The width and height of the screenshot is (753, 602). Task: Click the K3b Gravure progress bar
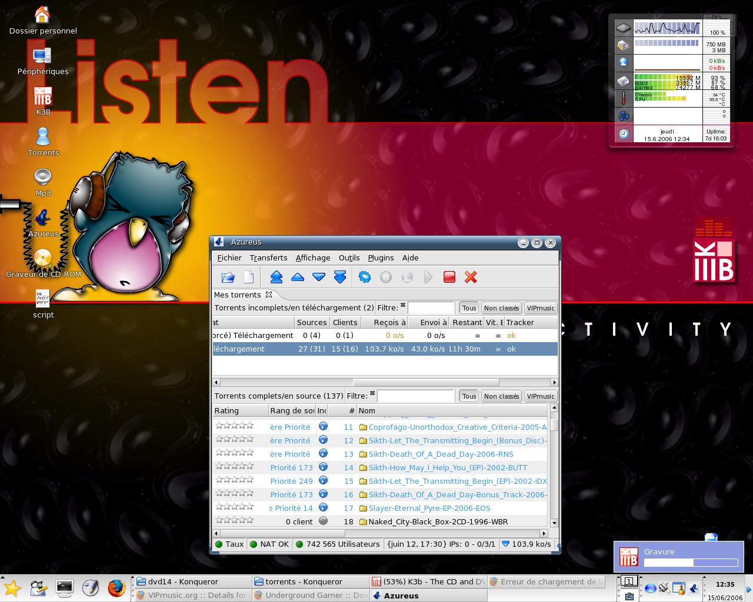(691, 563)
